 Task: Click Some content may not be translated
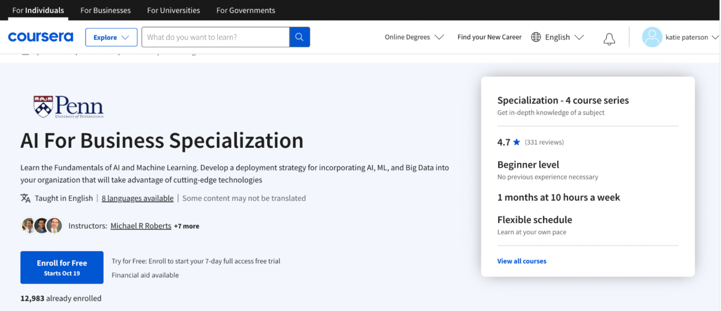coord(244,198)
